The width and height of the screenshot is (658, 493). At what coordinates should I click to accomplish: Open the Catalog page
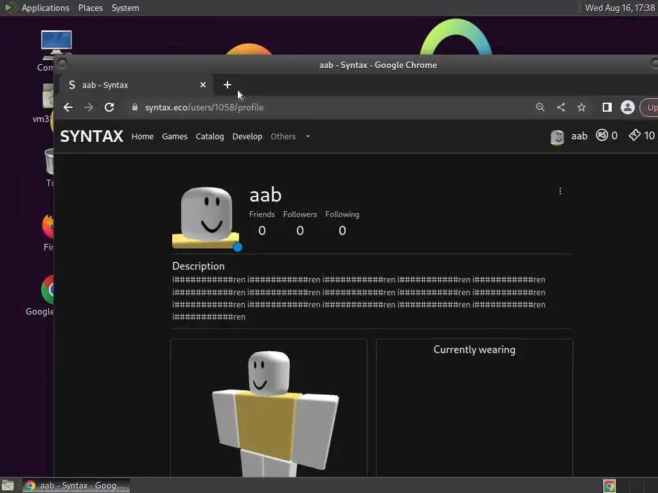point(210,136)
